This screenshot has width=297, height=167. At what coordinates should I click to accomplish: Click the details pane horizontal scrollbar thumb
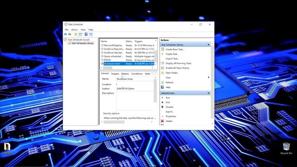[x=114, y=122]
